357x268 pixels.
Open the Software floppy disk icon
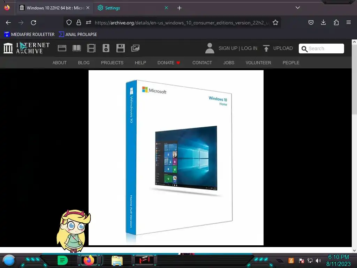[120, 48]
